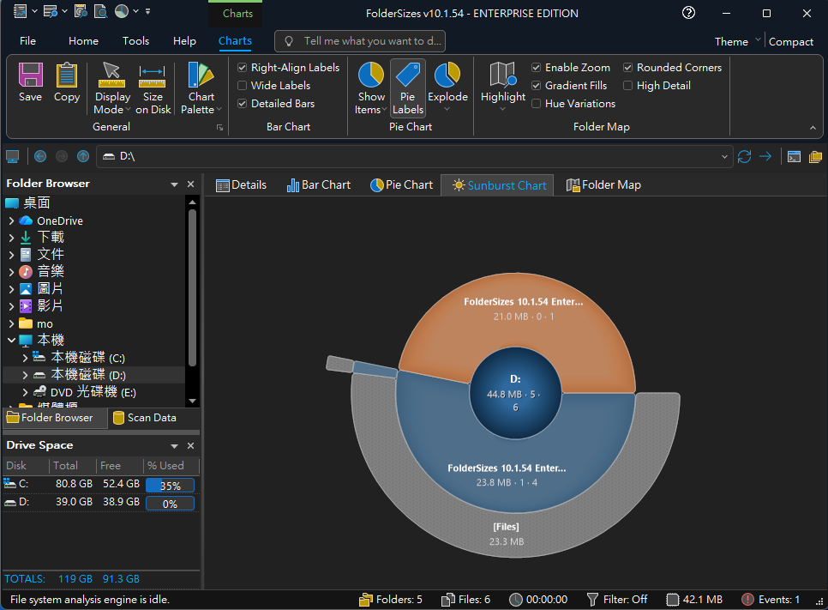The image size is (828, 610).
Task: Click the C: drive 35% usage bar
Action: [x=170, y=486]
